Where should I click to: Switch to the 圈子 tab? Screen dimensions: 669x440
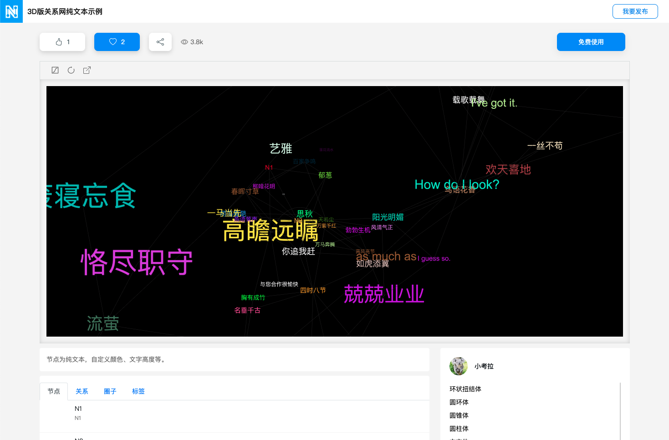point(110,391)
